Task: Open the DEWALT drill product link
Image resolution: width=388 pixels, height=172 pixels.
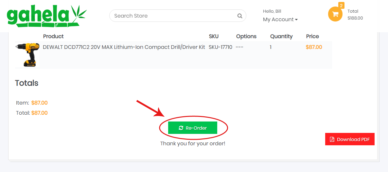Action: pos(124,47)
